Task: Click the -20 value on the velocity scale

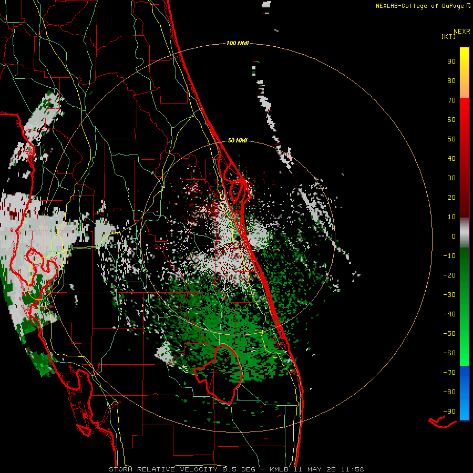Action: click(x=449, y=275)
